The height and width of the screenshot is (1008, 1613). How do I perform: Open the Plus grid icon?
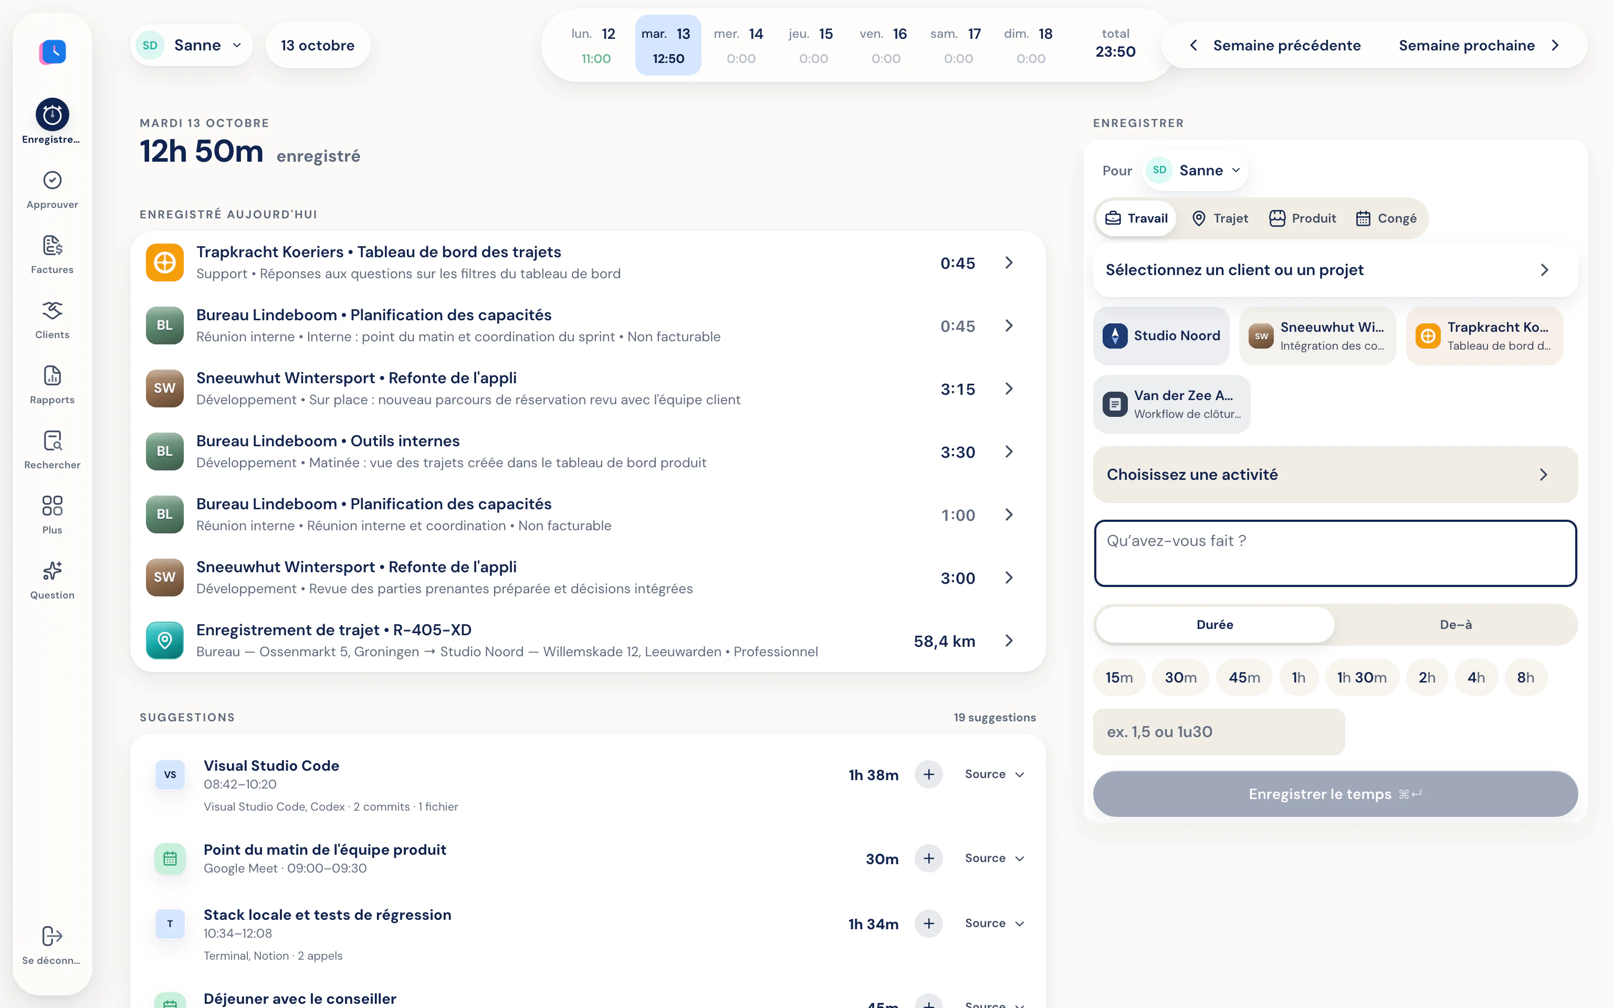52,506
